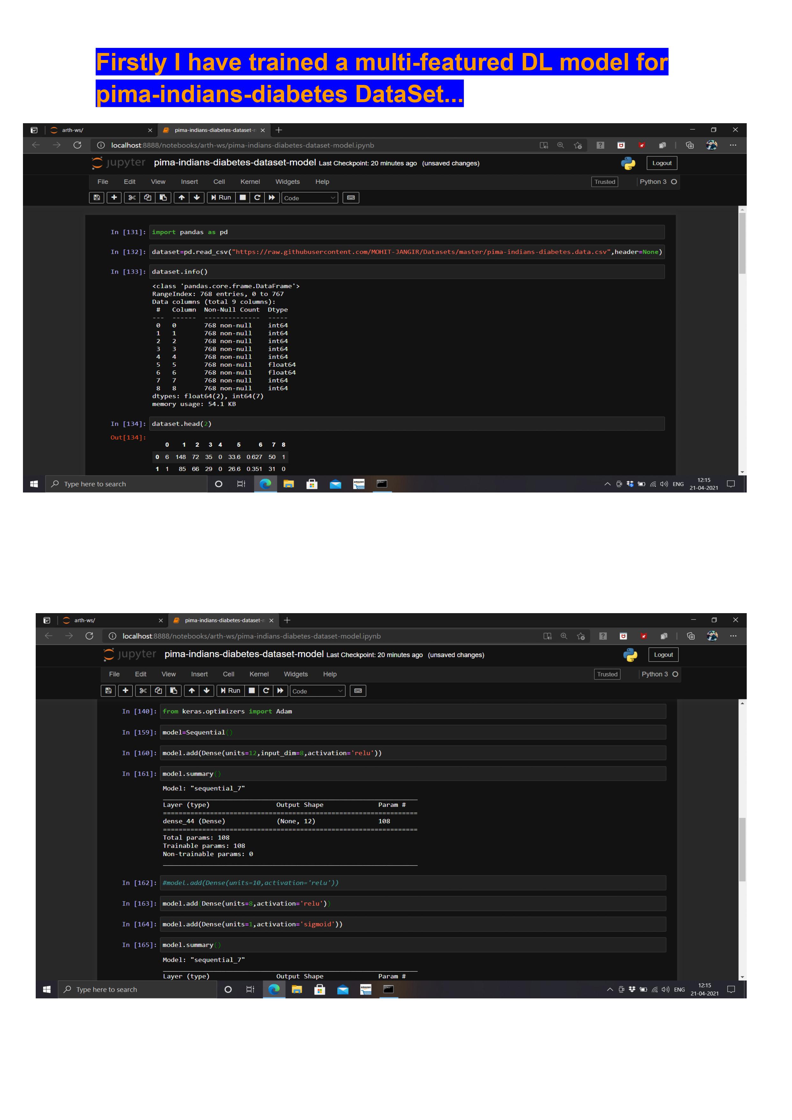Toggle the Trusted indicator in the lower notebook
The image size is (792, 1120).
point(607,674)
